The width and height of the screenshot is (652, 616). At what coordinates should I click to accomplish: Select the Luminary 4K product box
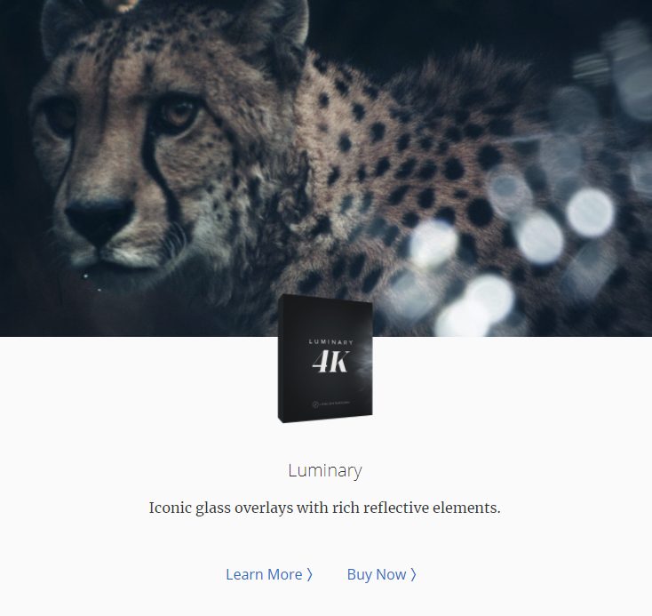[x=325, y=358]
